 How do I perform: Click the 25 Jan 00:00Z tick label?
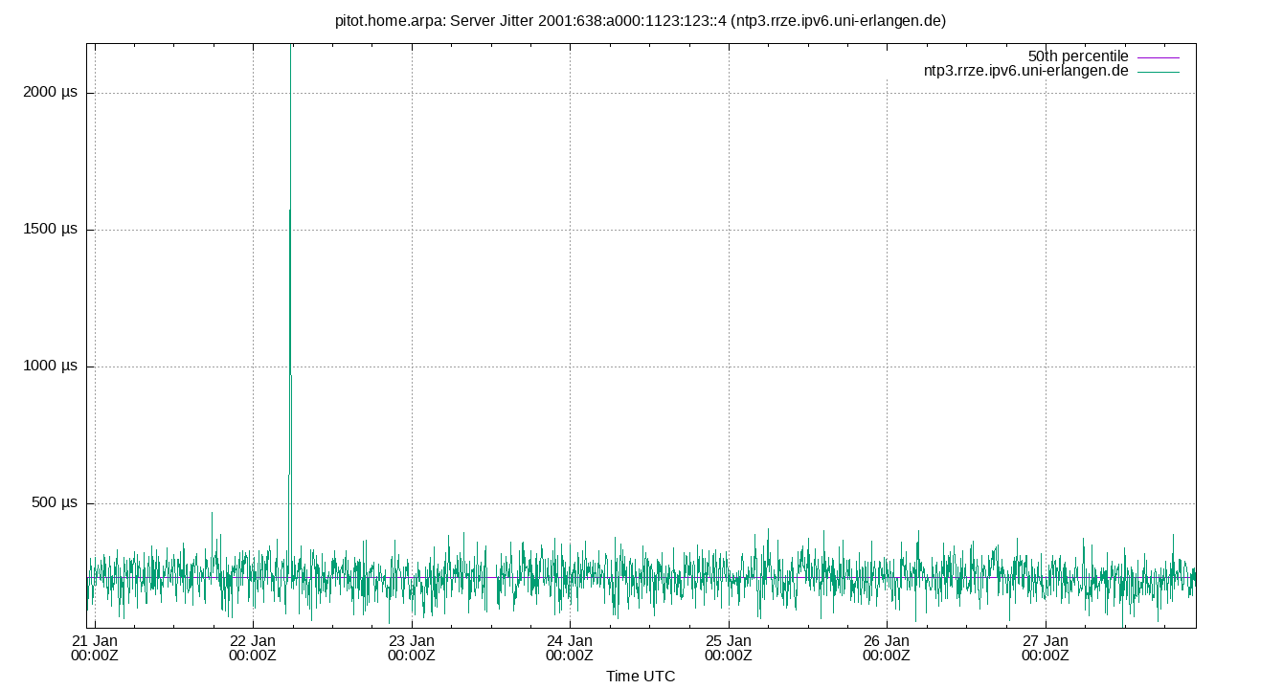(728, 649)
